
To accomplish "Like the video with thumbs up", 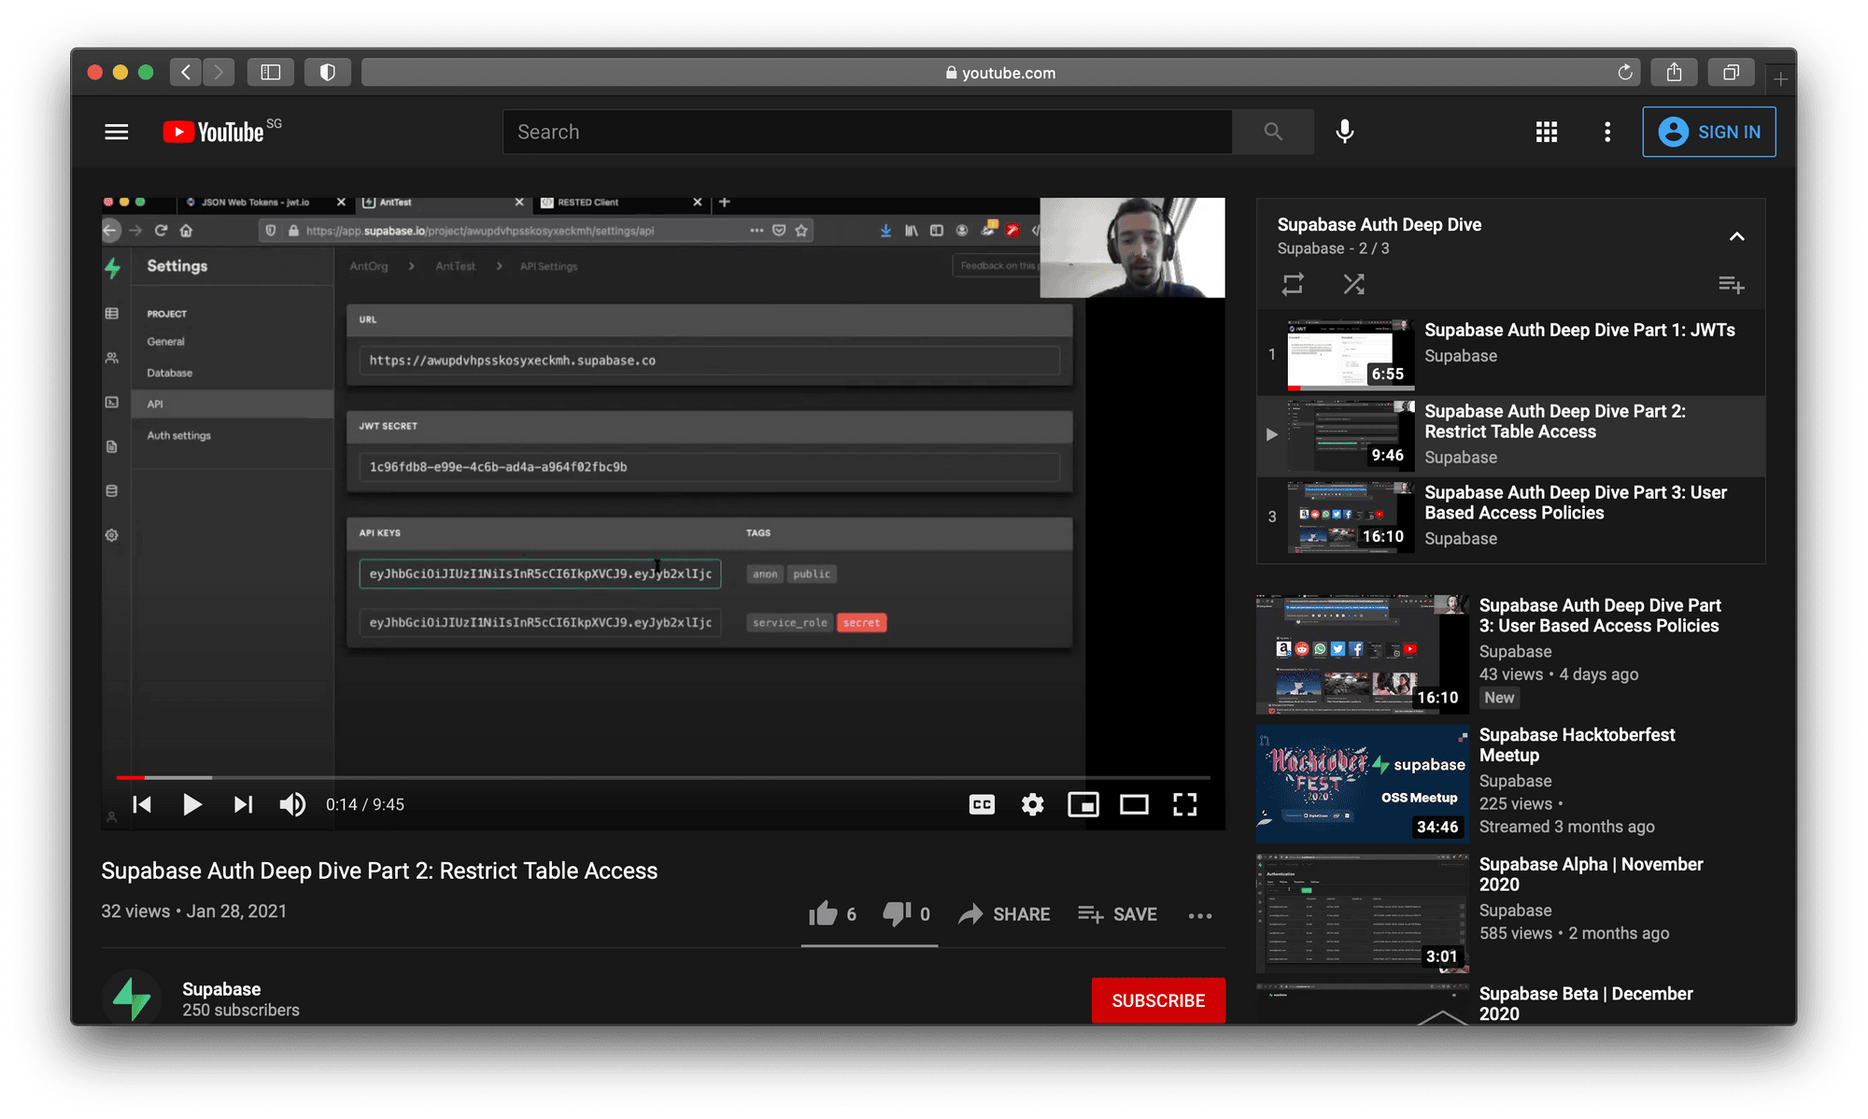I will click(x=832, y=914).
